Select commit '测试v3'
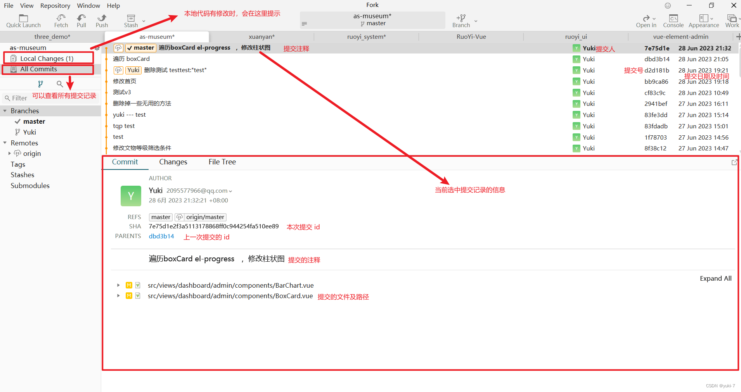The height and width of the screenshot is (392, 741). tap(122, 92)
